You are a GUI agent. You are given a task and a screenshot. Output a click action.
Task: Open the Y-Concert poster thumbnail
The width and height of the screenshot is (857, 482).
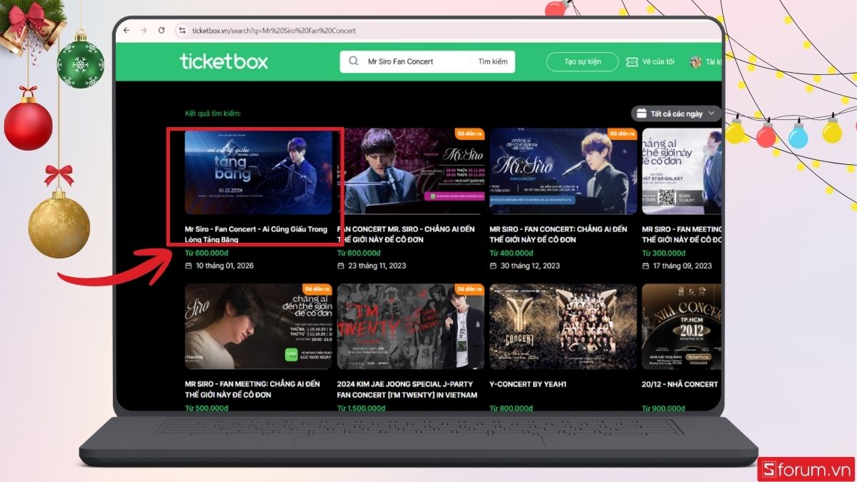click(x=563, y=326)
